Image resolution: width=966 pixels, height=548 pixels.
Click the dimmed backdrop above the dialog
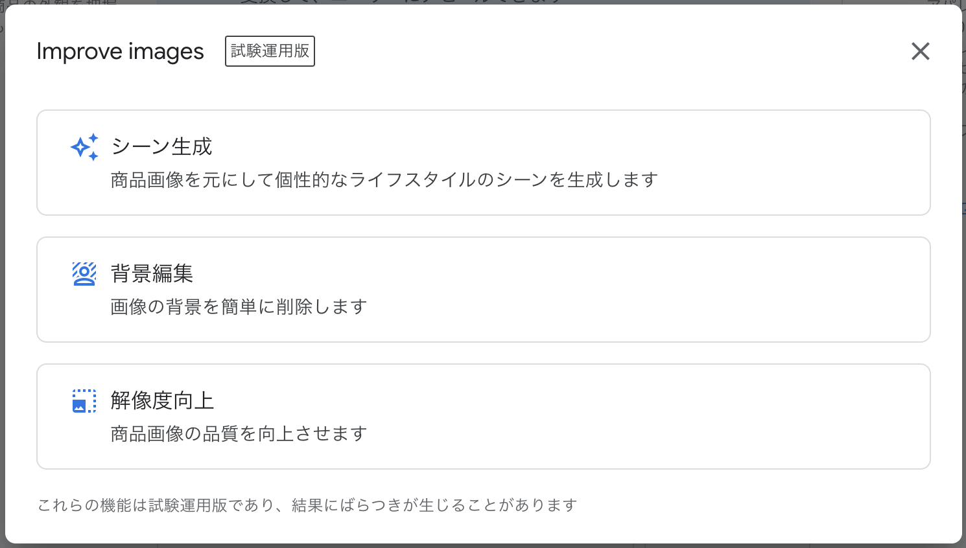click(454, 1)
